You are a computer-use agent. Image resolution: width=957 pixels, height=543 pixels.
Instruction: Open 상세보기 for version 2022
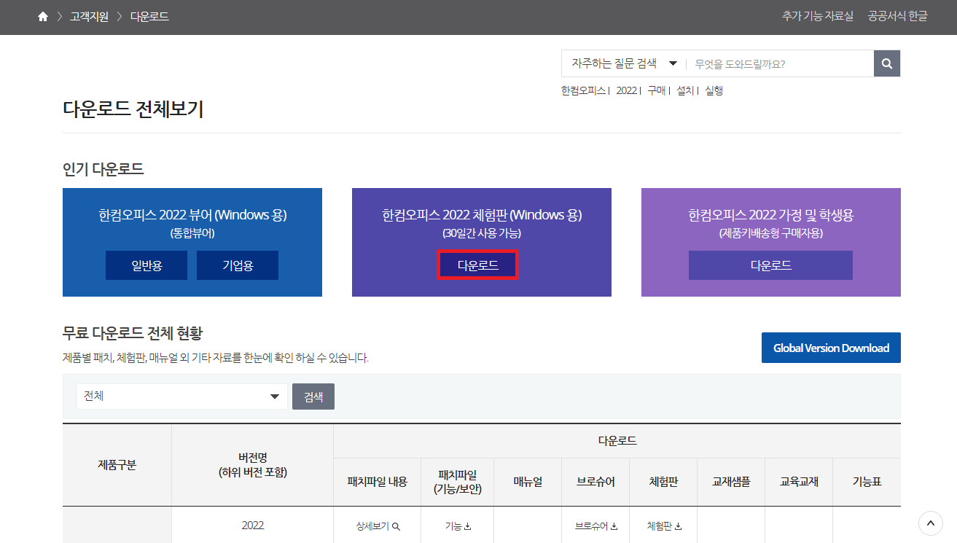(x=378, y=526)
